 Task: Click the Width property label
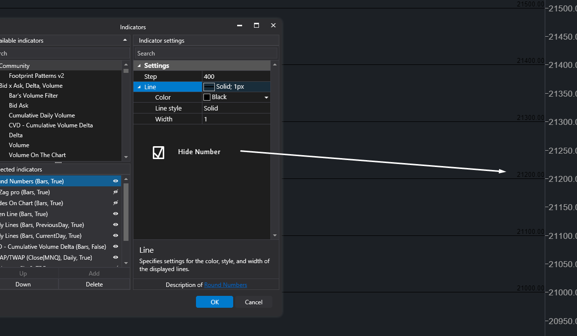[164, 119]
